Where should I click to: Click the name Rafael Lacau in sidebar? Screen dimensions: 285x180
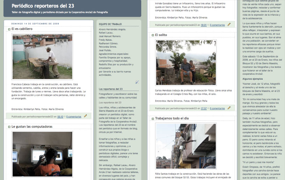(x=106, y=33)
